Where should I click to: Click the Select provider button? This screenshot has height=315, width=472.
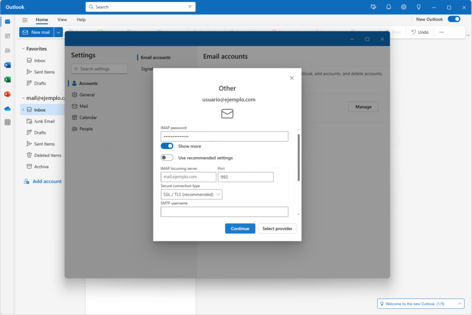pos(277,228)
